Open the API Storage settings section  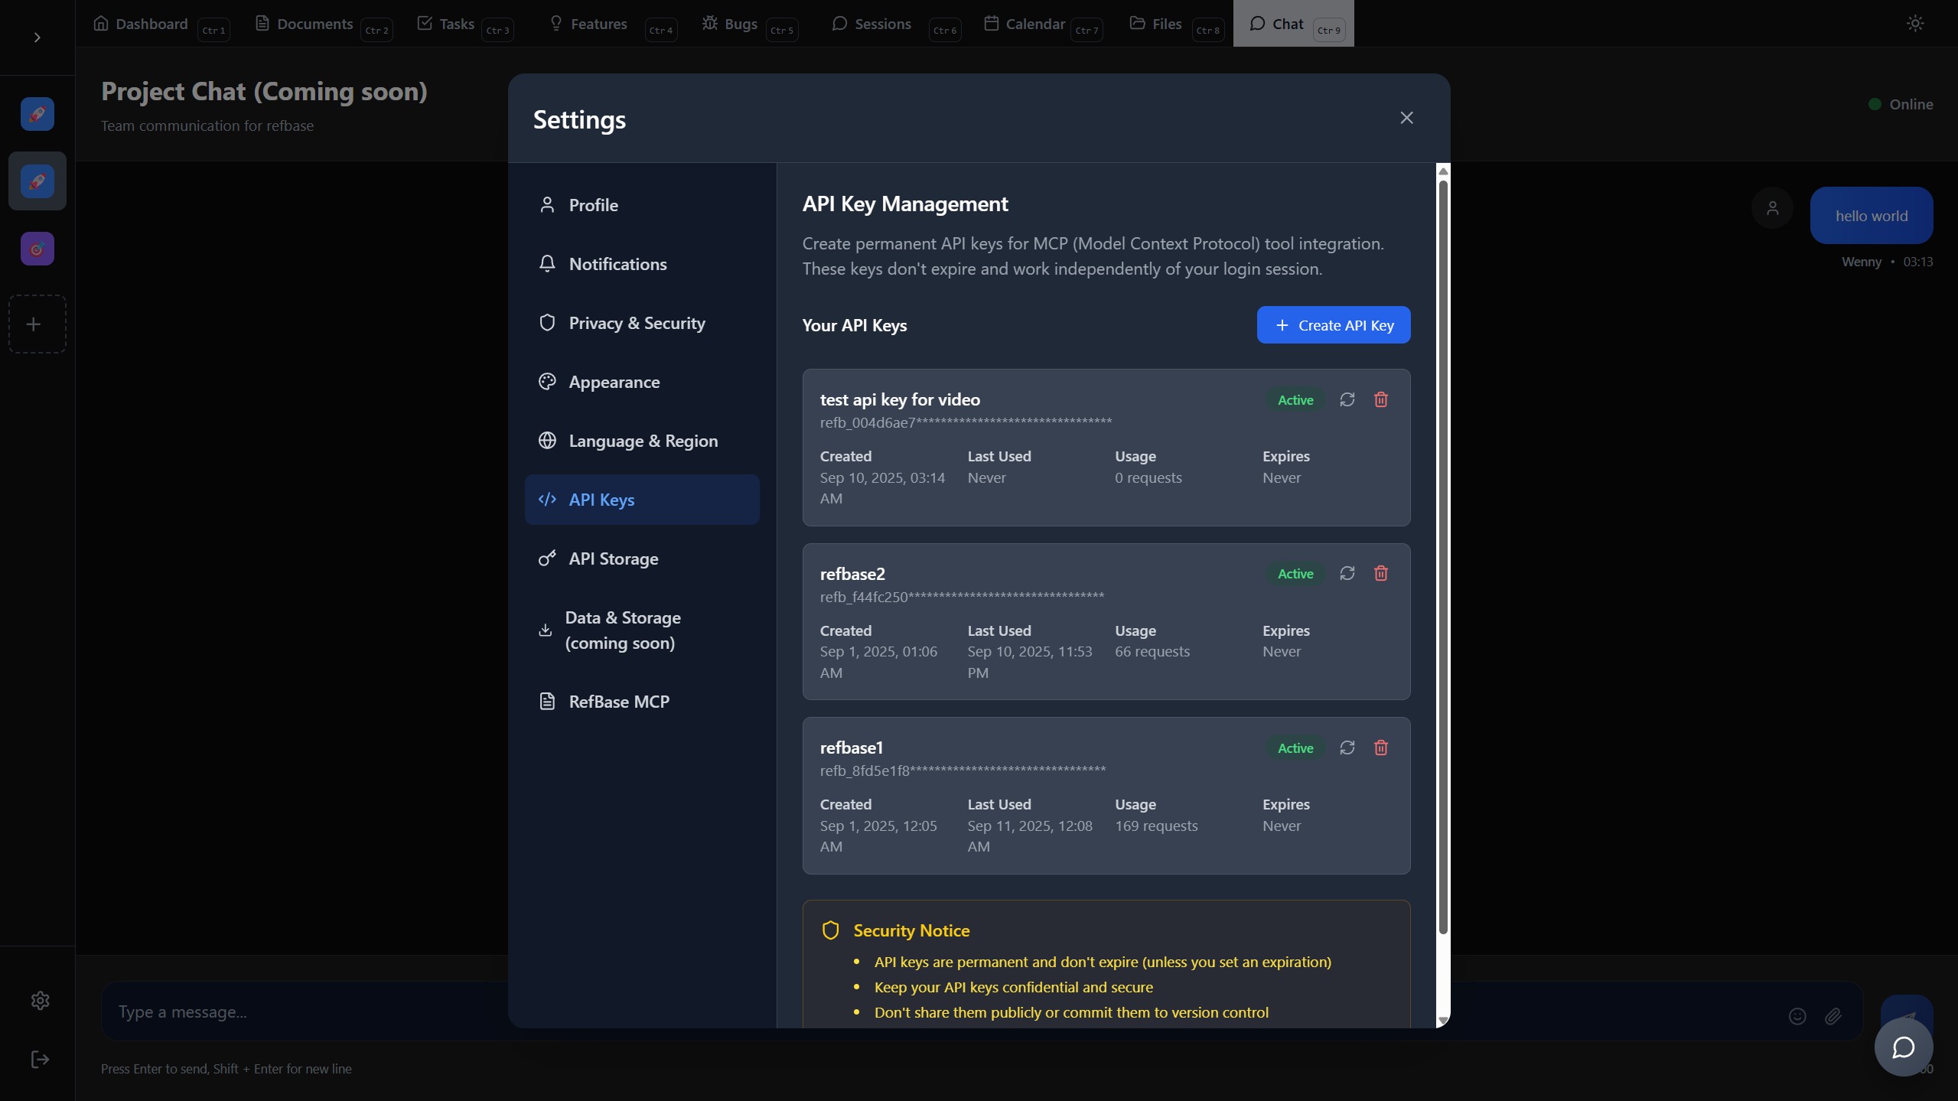613,559
